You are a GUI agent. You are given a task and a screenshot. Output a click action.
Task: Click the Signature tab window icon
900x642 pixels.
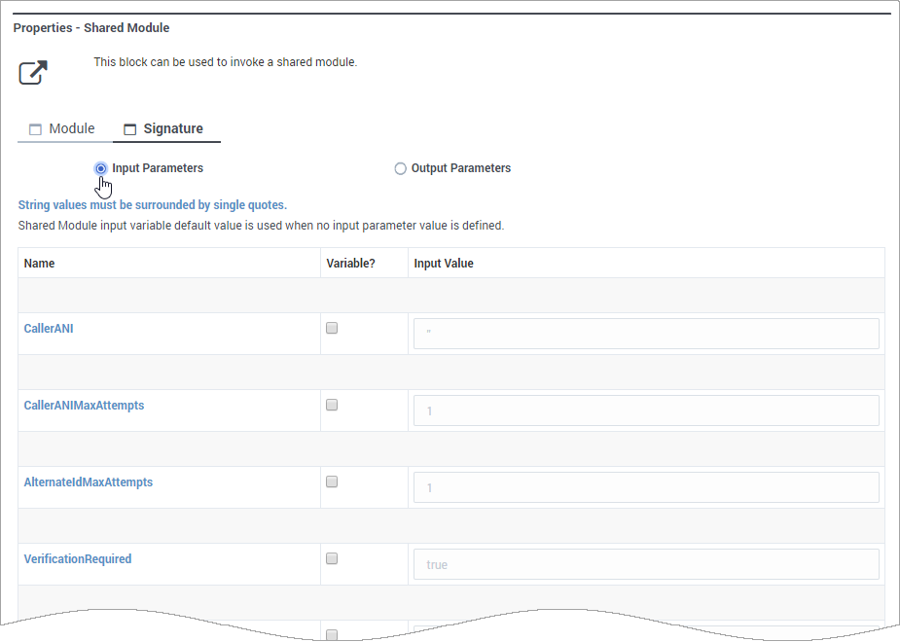pyautogui.click(x=130, y=129)
